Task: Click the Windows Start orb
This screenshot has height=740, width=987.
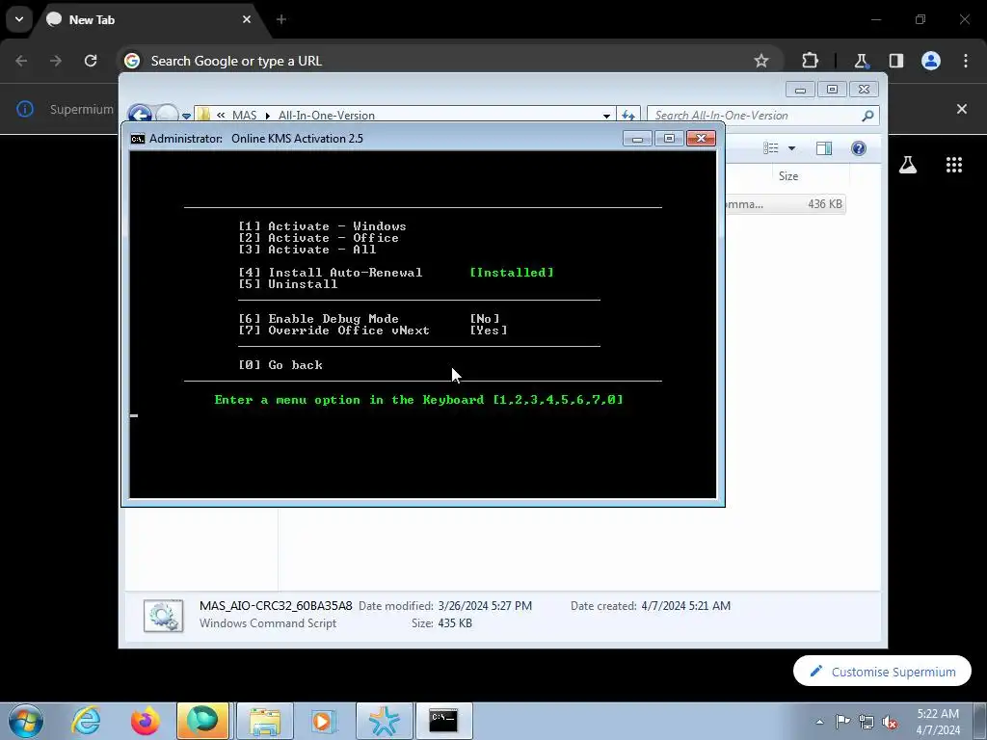Action: click(x=26, y=721)
